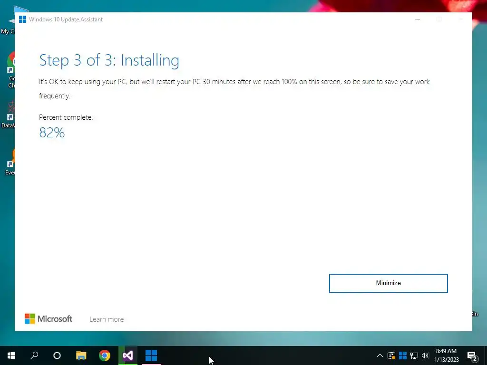Click the Microsoft logo in the Update Assistant window

[x=49, y=319]
